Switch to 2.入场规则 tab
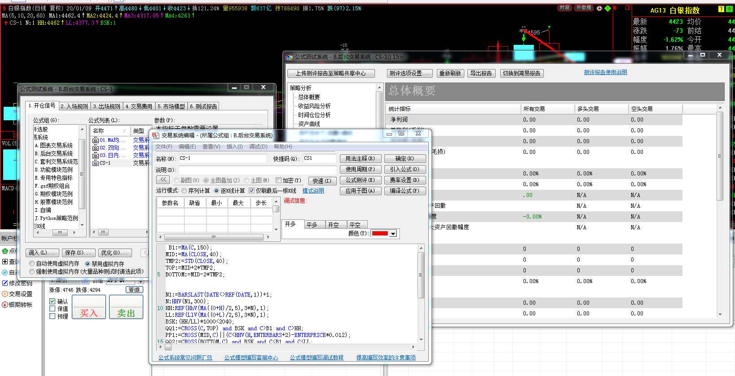Viewport: 735px width, 376px height. click(x=75, y=106)
